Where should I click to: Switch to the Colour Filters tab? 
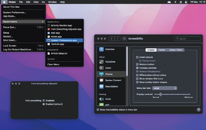(176, 50)
